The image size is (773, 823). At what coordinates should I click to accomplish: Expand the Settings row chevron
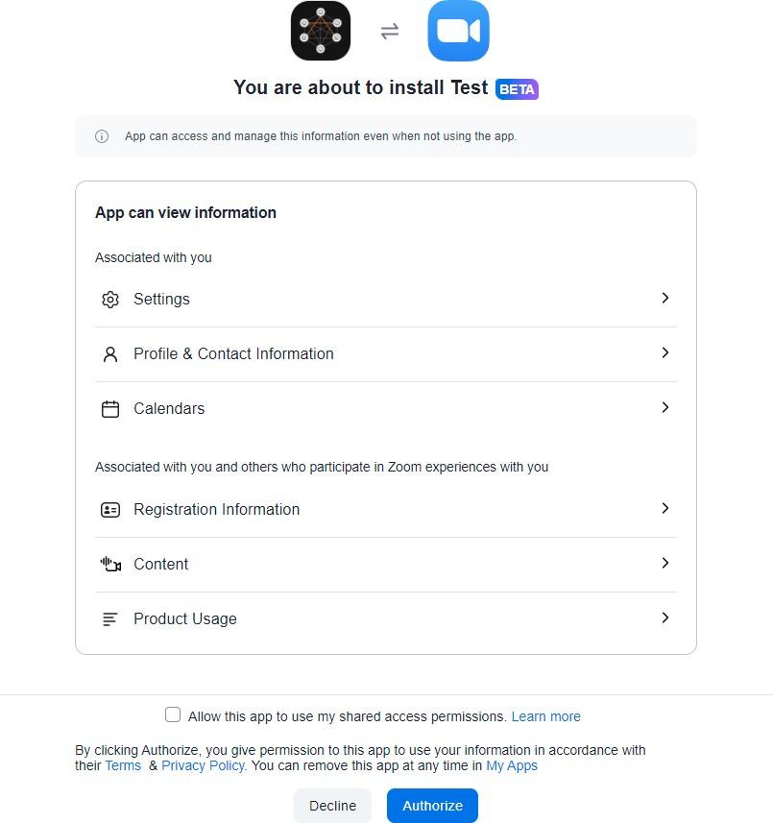pos(664,298)
